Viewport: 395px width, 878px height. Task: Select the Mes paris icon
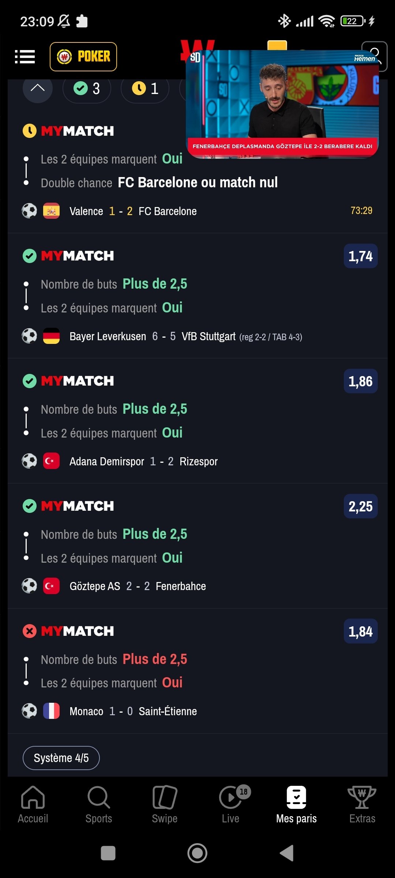(296, 798)
